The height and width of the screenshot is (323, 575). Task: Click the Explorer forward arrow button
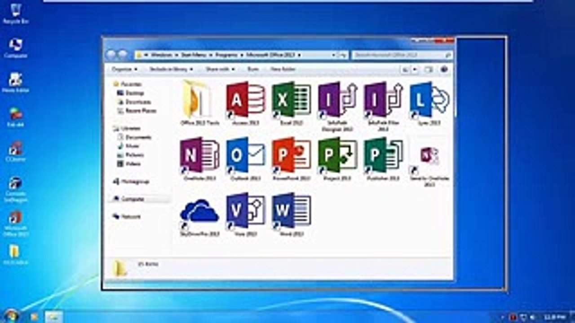123,55
